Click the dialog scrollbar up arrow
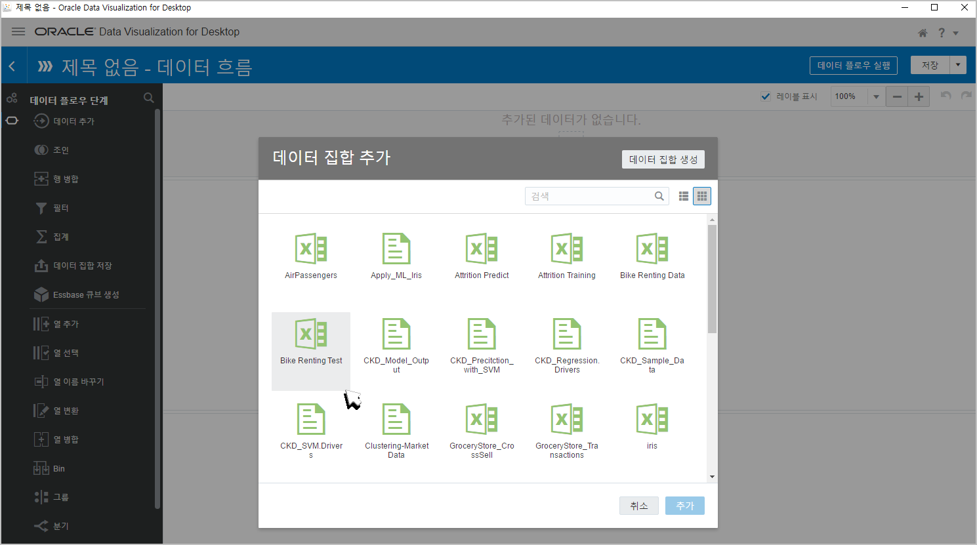Image resolution: width=977 pixels, height=545 pixels. pos(712,220)
